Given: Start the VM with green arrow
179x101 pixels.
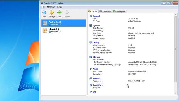Looking at the screenshot, I should (x=59, y=12).
